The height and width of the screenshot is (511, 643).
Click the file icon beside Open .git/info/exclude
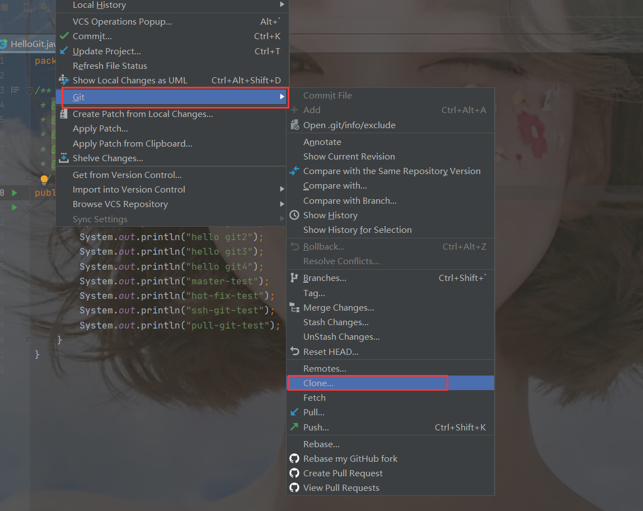(294, 125)
